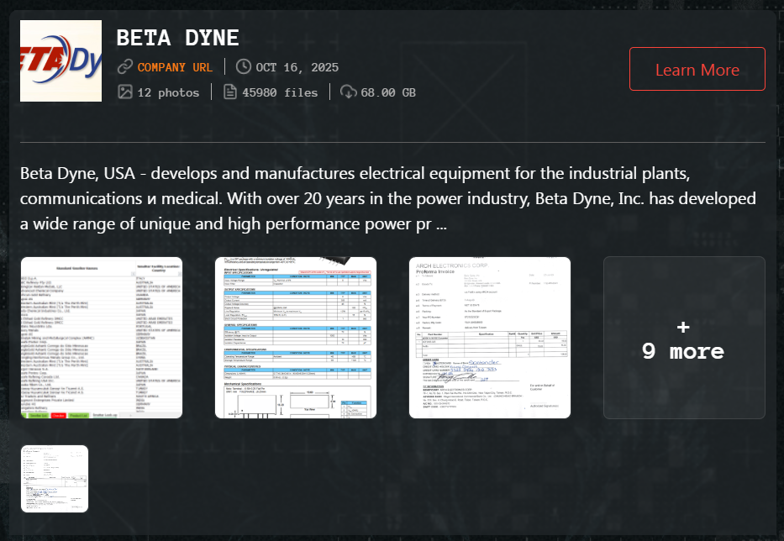784x541 pixels.
Task: Click the BETA DYNE title heading
Action: click(179, 38)
